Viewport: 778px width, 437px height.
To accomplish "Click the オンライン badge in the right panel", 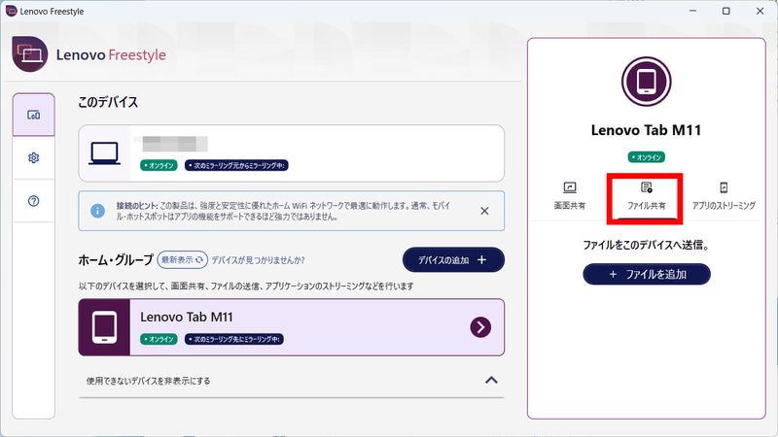I will 646,157.
